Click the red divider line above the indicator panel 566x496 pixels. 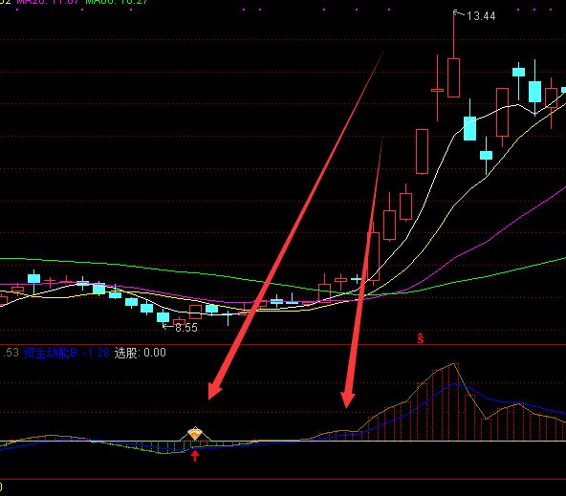pyautogui.click(x=283, y=345)
